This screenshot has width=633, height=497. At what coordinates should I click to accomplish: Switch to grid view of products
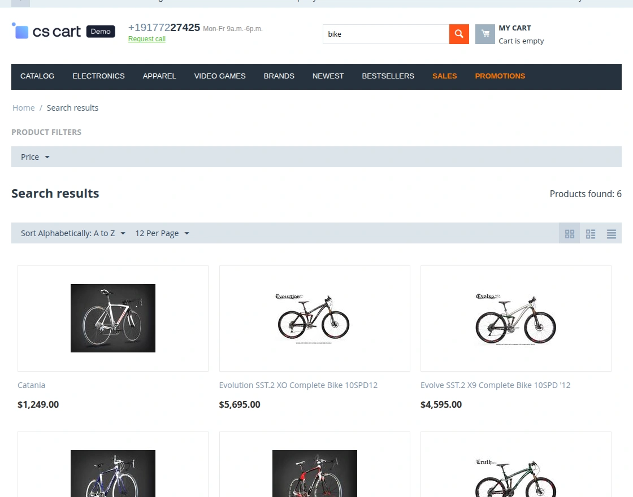[569, 233]
